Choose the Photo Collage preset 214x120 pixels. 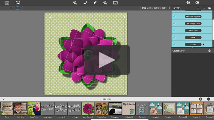tap(102, 109)
